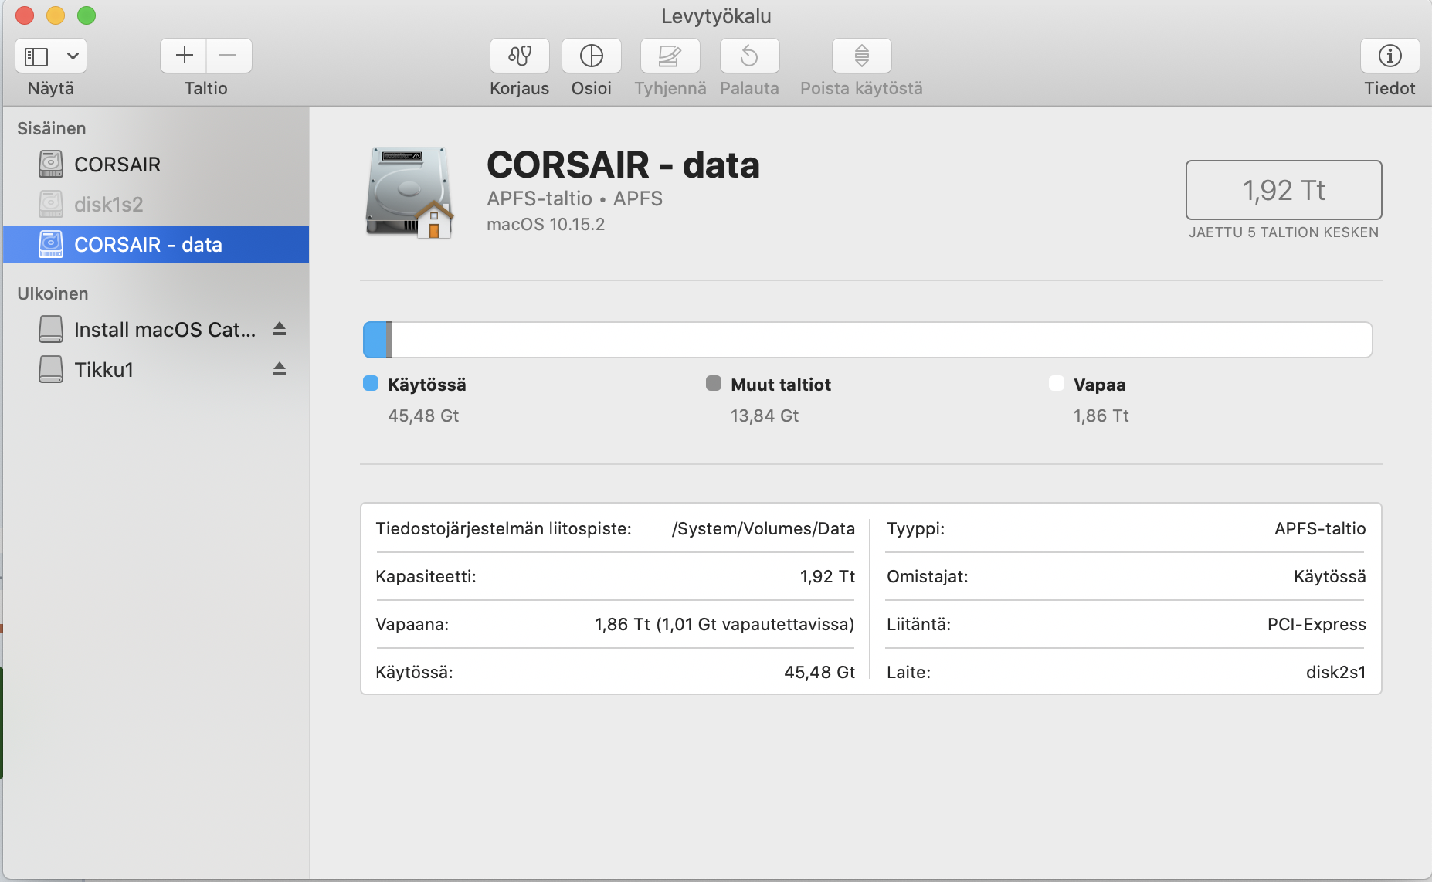Image resolution: width=1432 pixels, height=882 pixels.
Task: Open the Tiedot info button
Action: click(x=1390, y=56)
